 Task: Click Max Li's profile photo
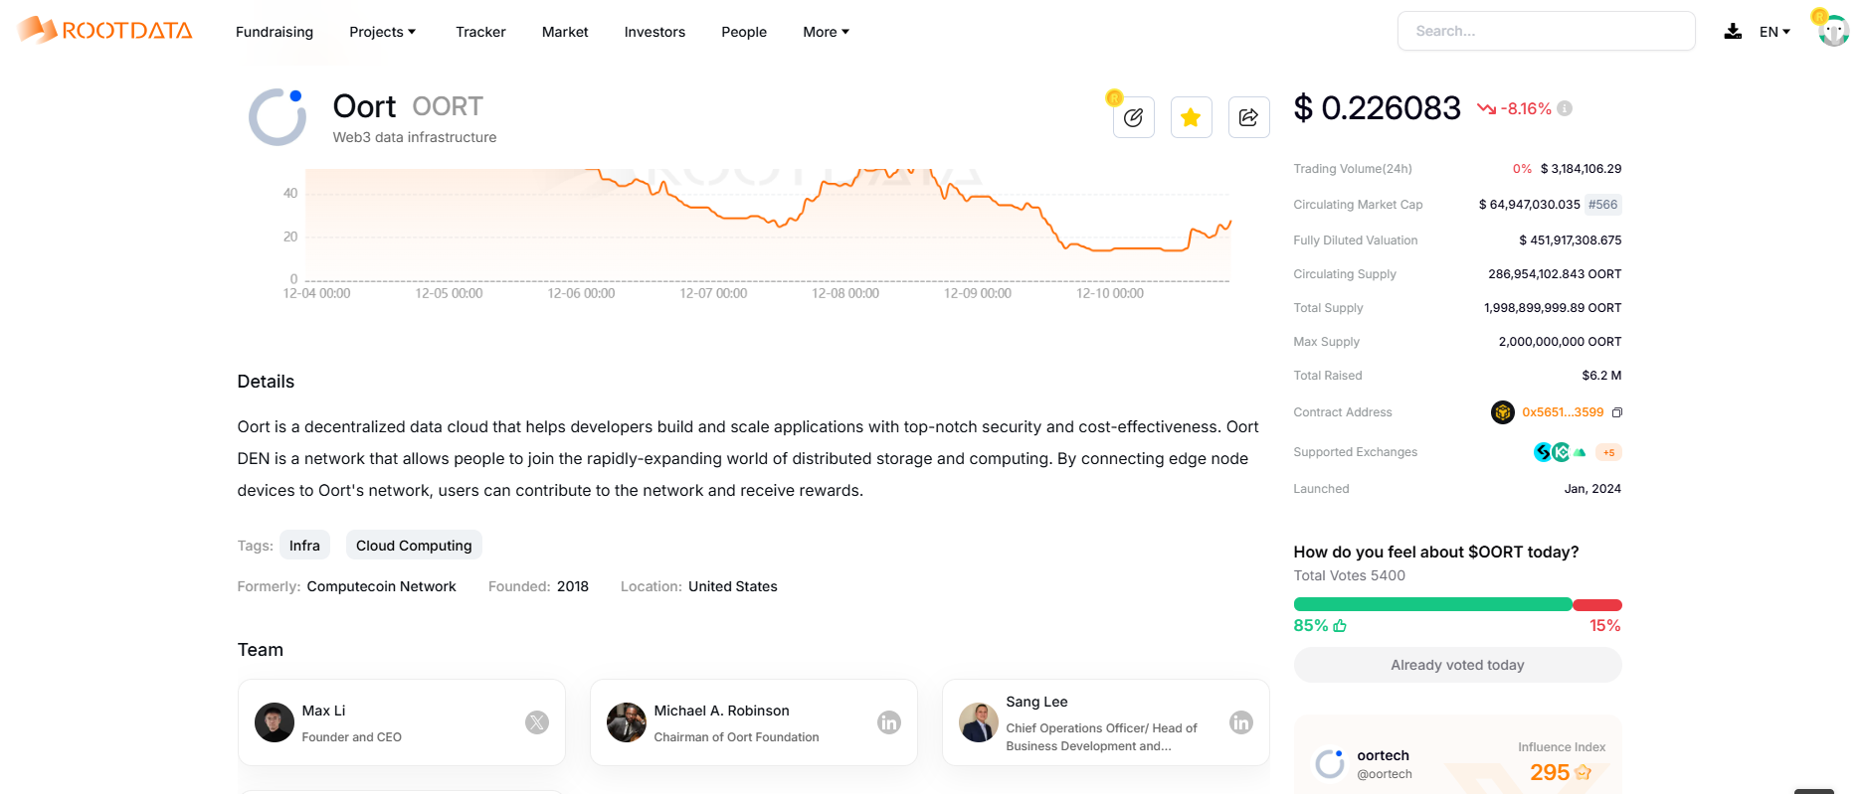pos(275,722)
